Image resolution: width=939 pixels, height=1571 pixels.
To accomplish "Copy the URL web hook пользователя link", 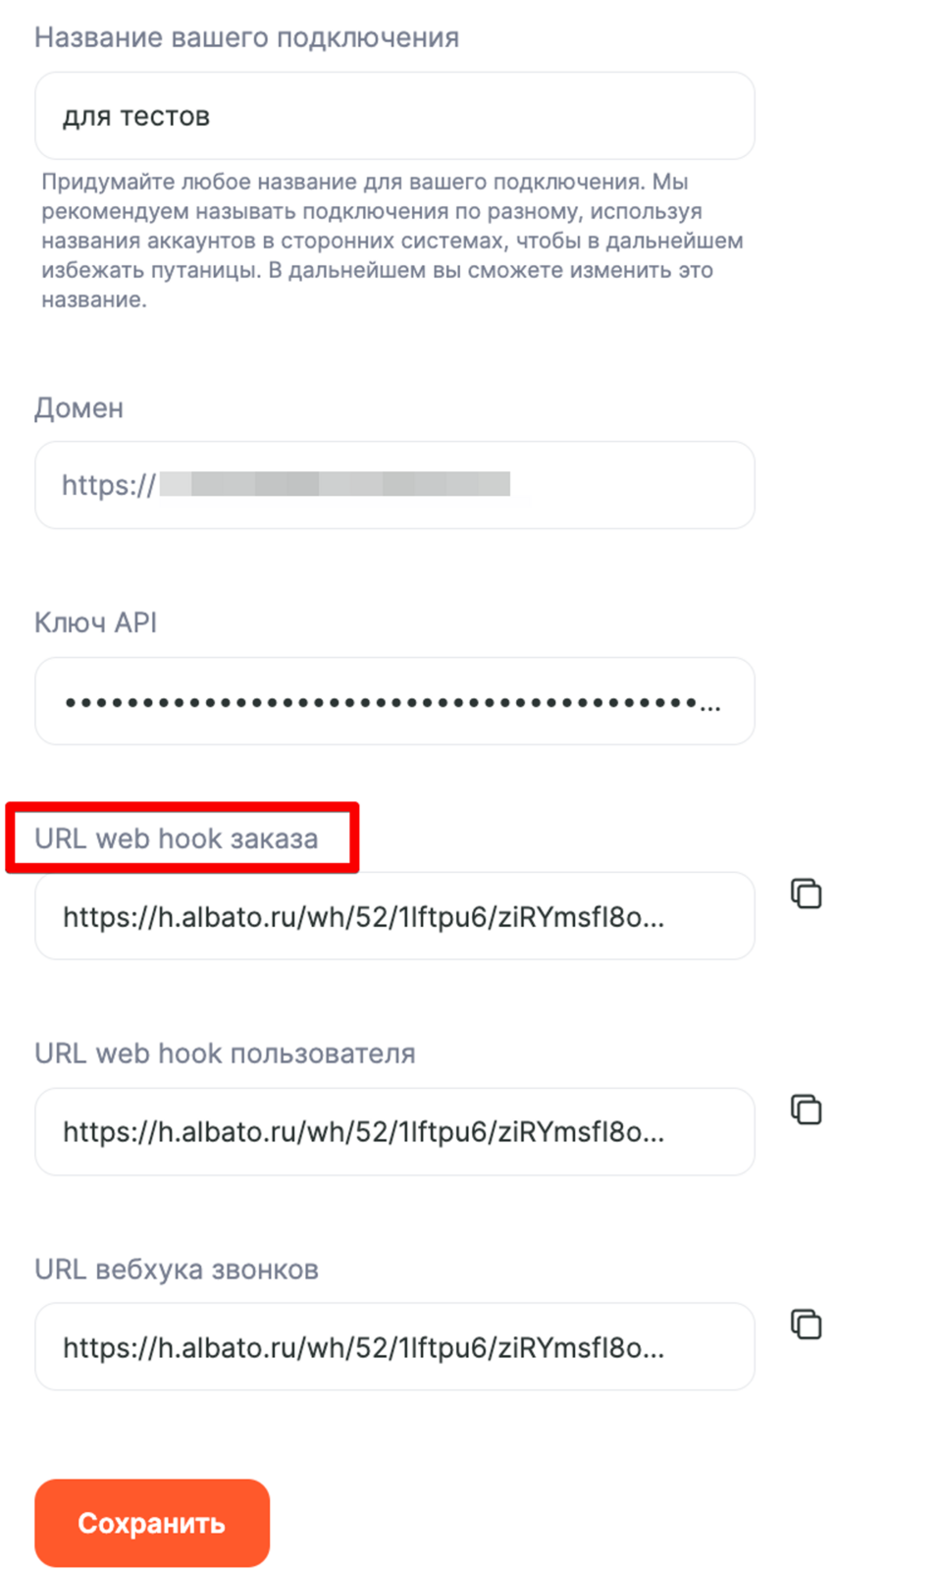I will (x=806, y=1110).
